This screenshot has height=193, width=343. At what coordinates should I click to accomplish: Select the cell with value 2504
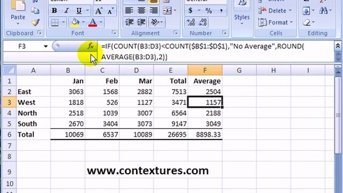205,92
